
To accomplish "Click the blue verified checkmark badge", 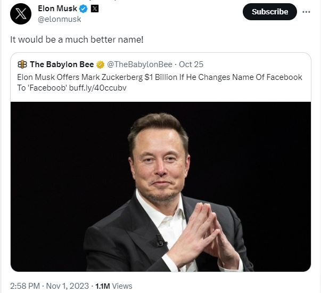I will [84, 9].
